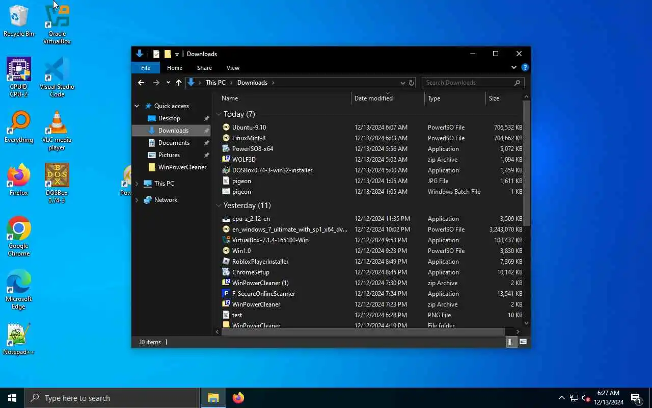Open the File tab
Image resolution: width=652 pixels, height=408 pixels.
click(x=146, y=68)
